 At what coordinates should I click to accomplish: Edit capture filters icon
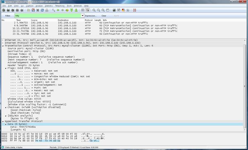coord(114,10)
